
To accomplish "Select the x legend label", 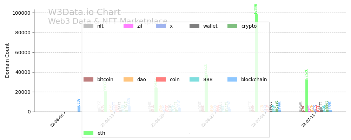I will pyautogui.click(x=171, y=26).
